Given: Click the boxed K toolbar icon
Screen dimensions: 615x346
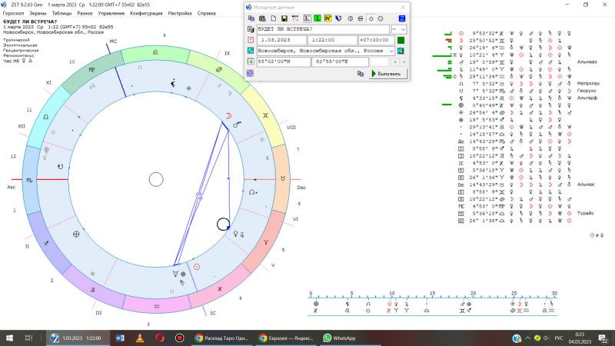Looking at the screenshot, I should coord(307,18).
